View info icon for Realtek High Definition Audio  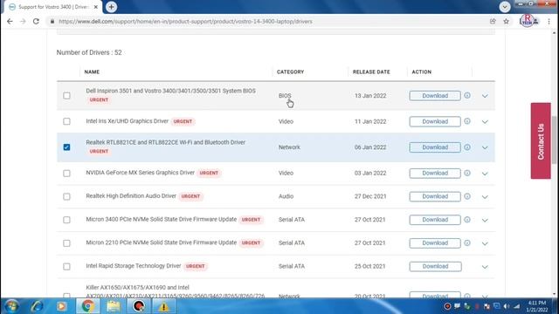(467, 196)
